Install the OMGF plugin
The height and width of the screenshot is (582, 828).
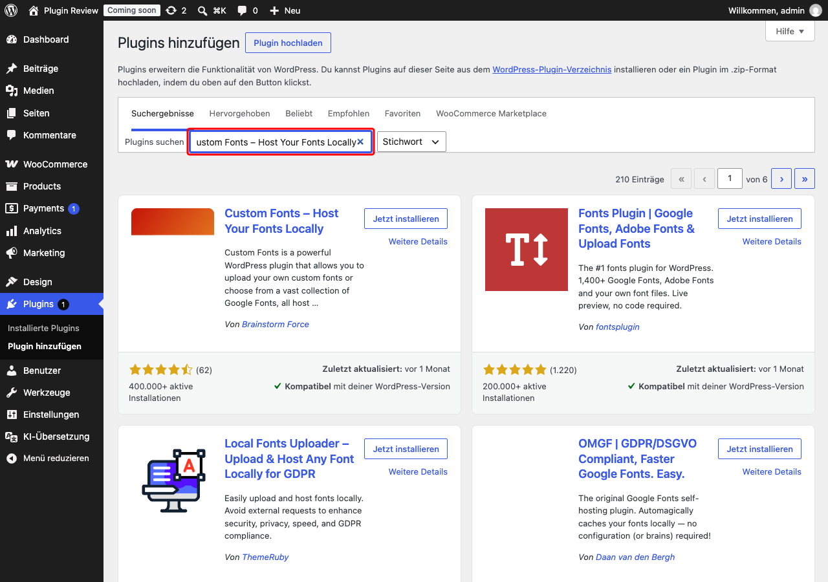pos(759,449)
